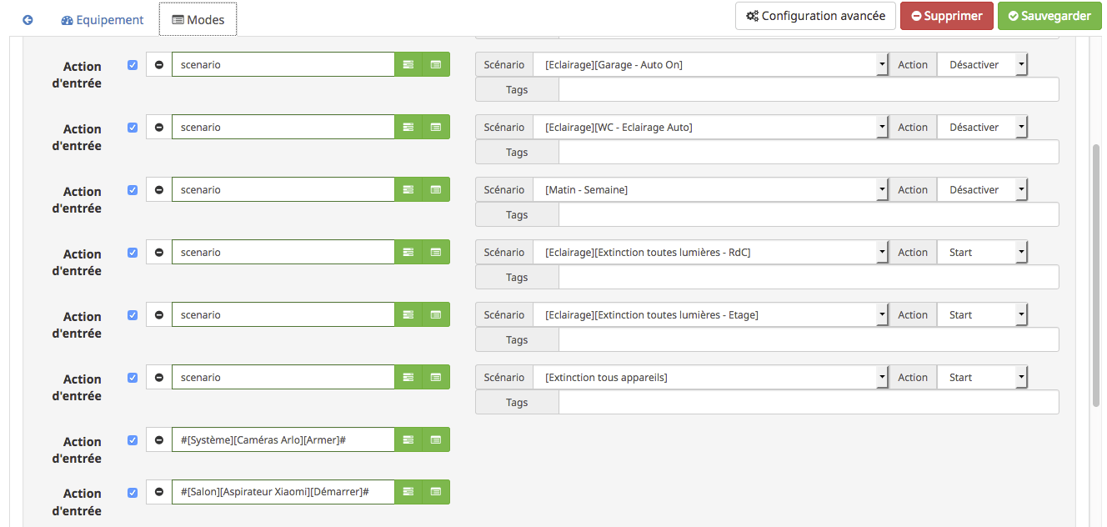
Task: Open keyword tasks icon on Matin - Semaine row
Action: click(408, 189)
